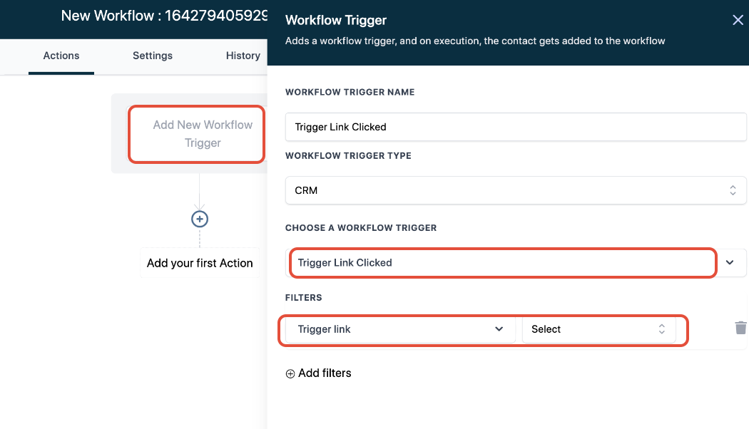Open the Workflow Trigger Type CRM dropdown
Viewport: 749px width, 429px height.
[516, 190]
